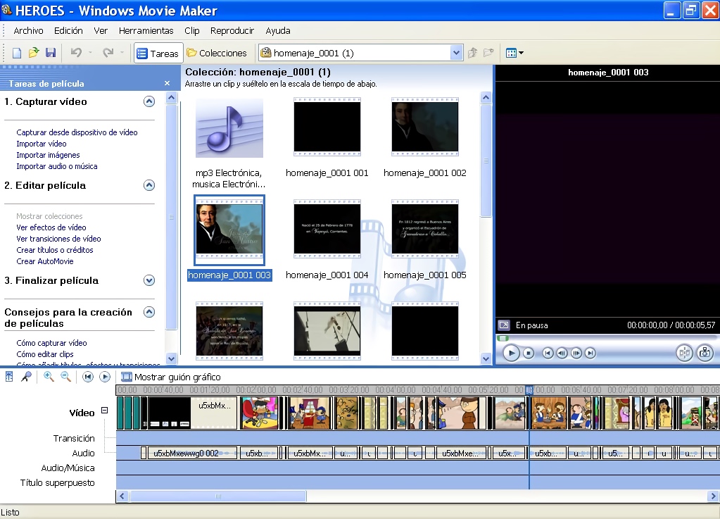Step to previous frame in monitor
This screenshot has width=720, height=519.
coord(562,354)
